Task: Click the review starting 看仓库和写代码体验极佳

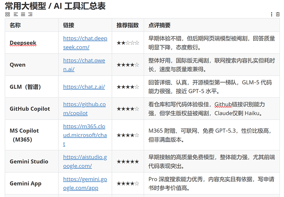Action: pos(207,109)
